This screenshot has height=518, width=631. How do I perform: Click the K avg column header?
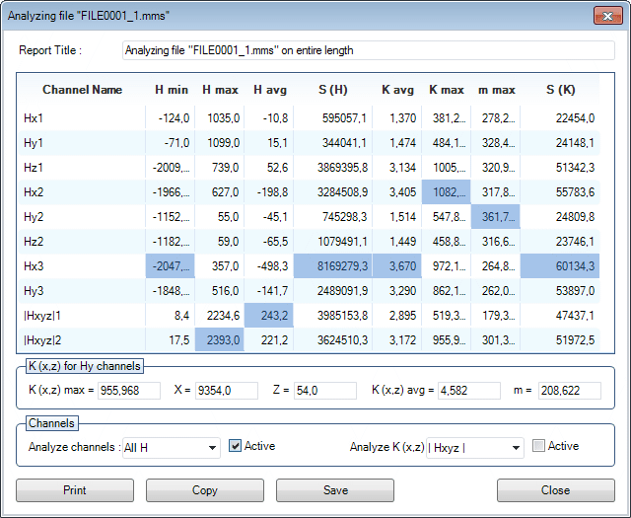[398, 90]
